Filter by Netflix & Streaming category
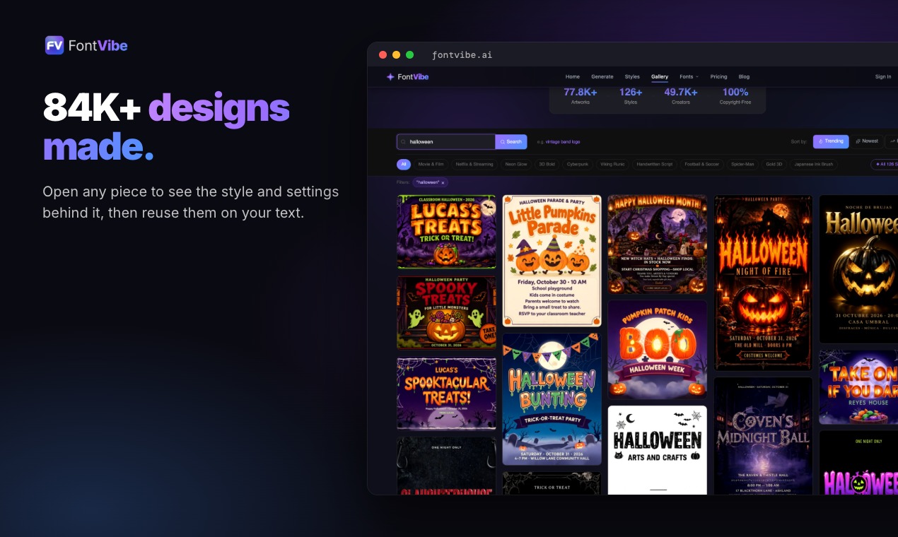Screen dimensions: 898x537 pos(474,165)
